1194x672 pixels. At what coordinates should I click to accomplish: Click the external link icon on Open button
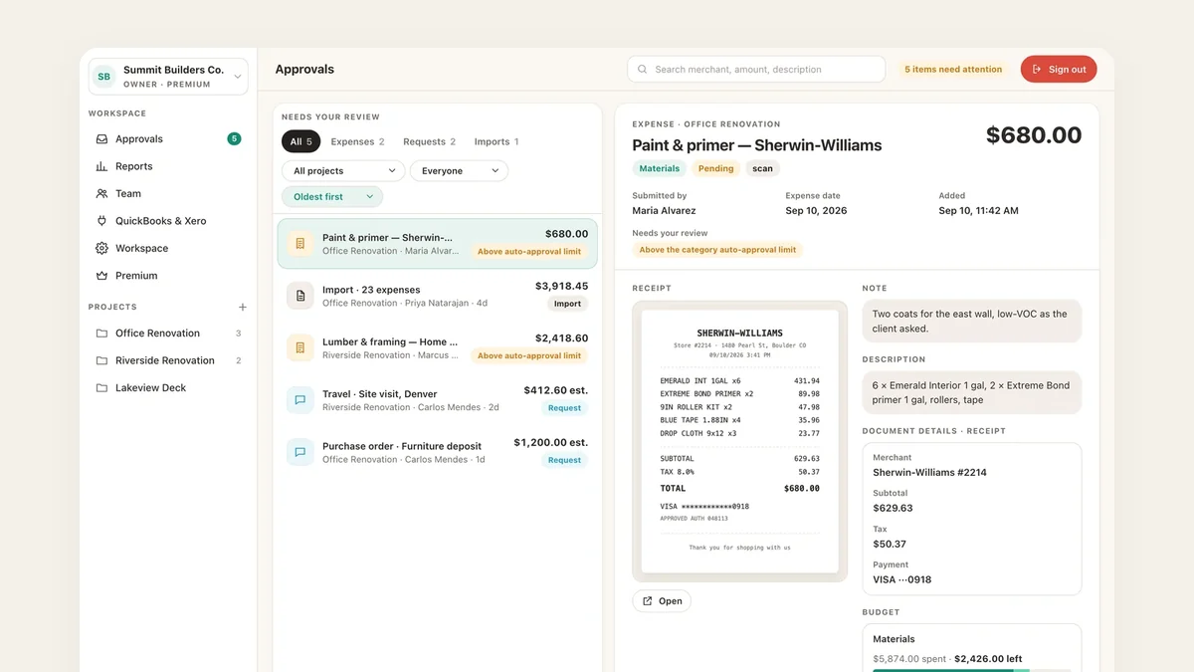click(x=648, y=601)
